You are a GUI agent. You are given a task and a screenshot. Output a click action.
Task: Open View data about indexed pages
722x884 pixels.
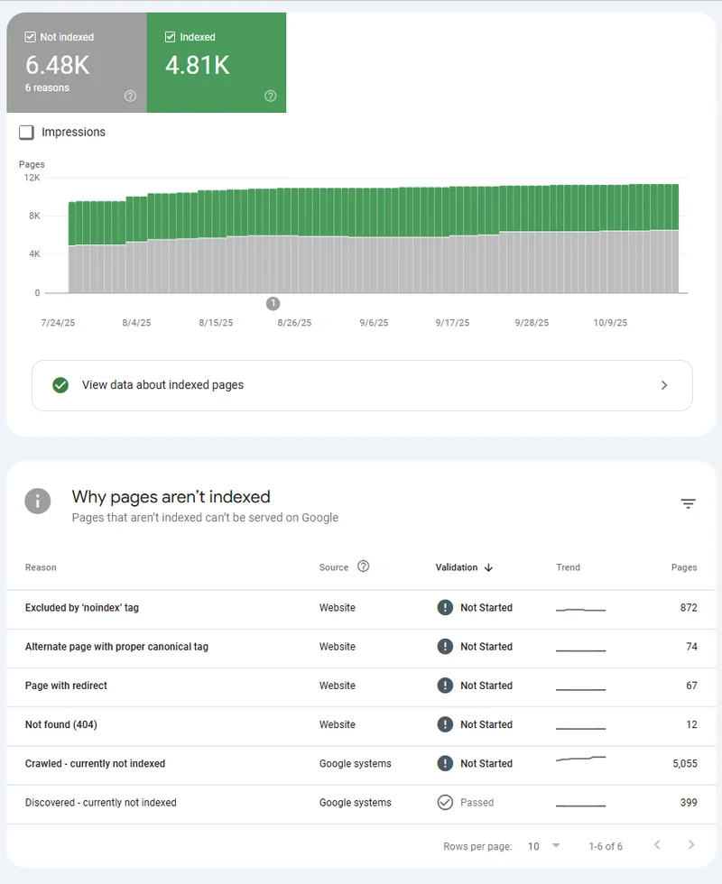pos(362,386)
